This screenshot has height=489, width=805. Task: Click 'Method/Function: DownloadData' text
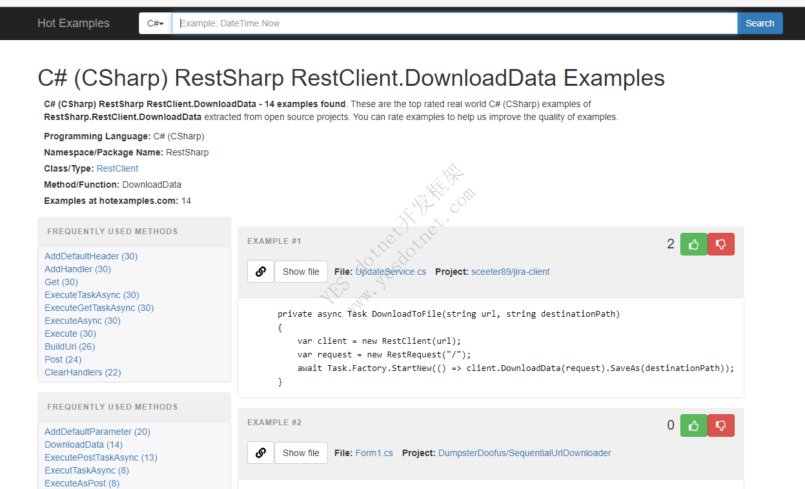pos(113,185)
